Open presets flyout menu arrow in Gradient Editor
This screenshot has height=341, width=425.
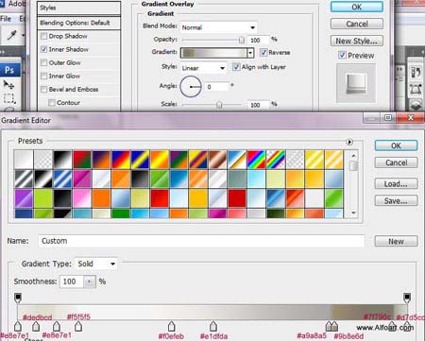pyautogui.click(x=349, y=142)
